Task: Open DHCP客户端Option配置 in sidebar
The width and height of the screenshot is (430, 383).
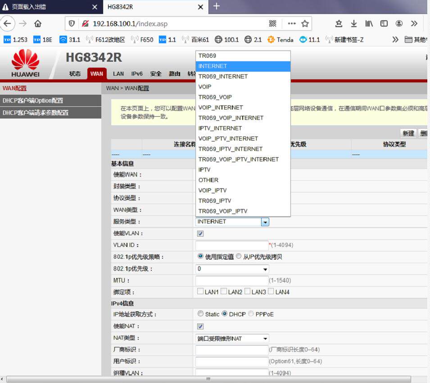Action: tap(51, 100)
